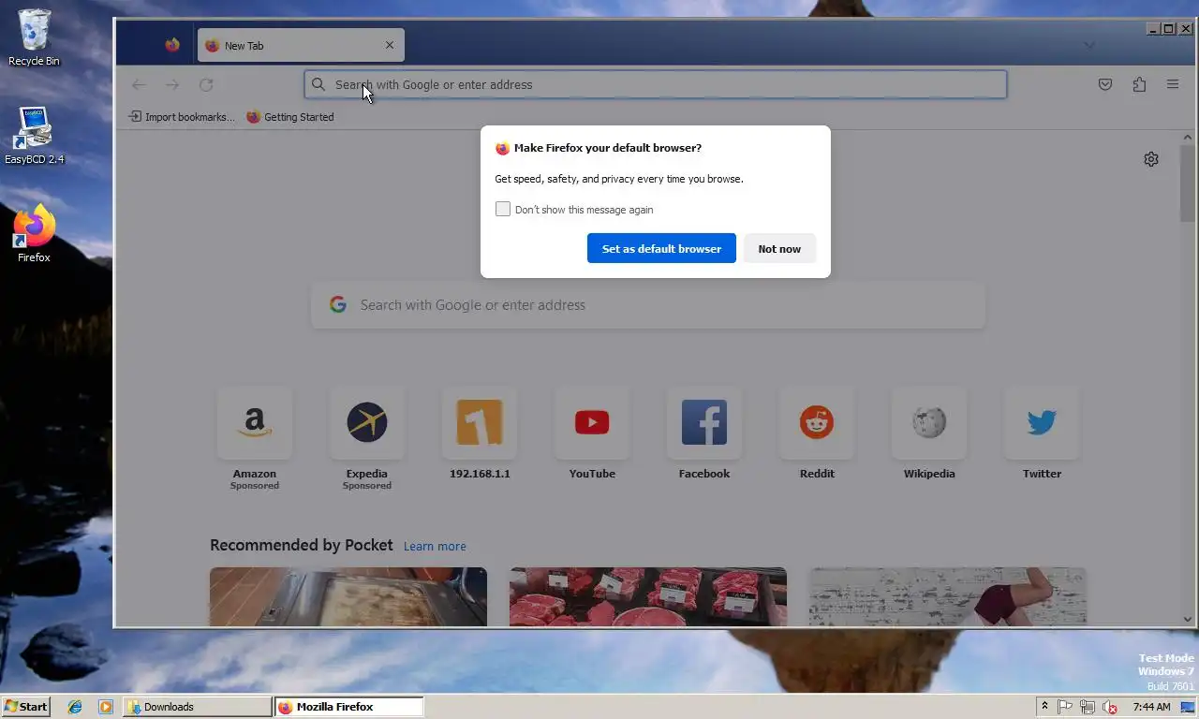Viewport: 1199px width, 719px height.
Task: Show hidden system tray icons arrow
Action: (x=1044, y=707)
